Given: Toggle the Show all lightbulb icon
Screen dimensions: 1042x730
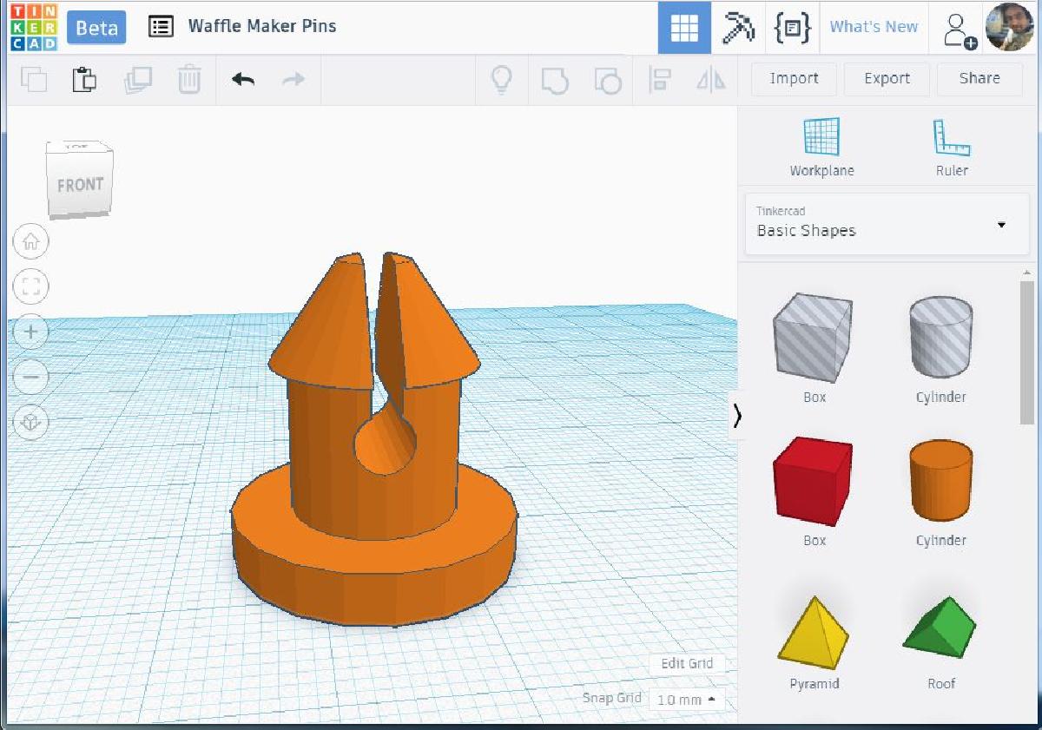Looking at the screenshot, I should coord(501,80).
